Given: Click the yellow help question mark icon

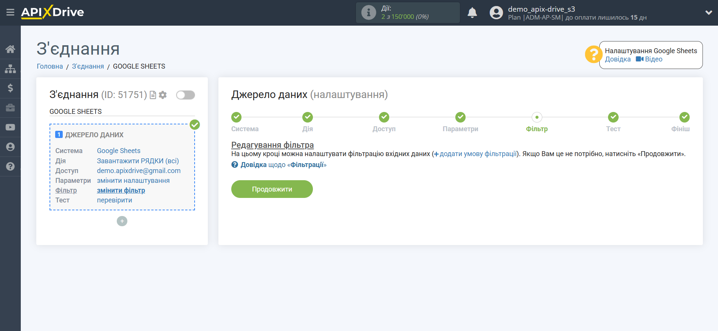Looking at the screenshot, I should coord(593,55).
